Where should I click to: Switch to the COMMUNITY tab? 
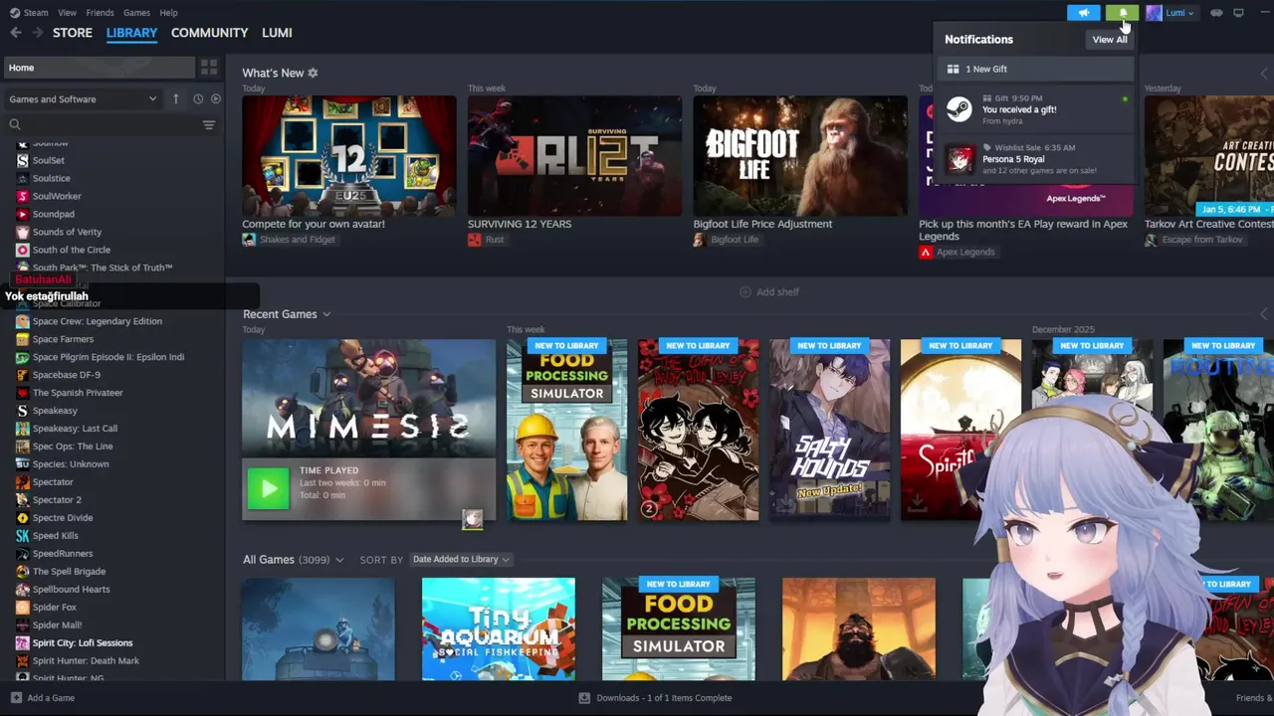click(209, 33)
